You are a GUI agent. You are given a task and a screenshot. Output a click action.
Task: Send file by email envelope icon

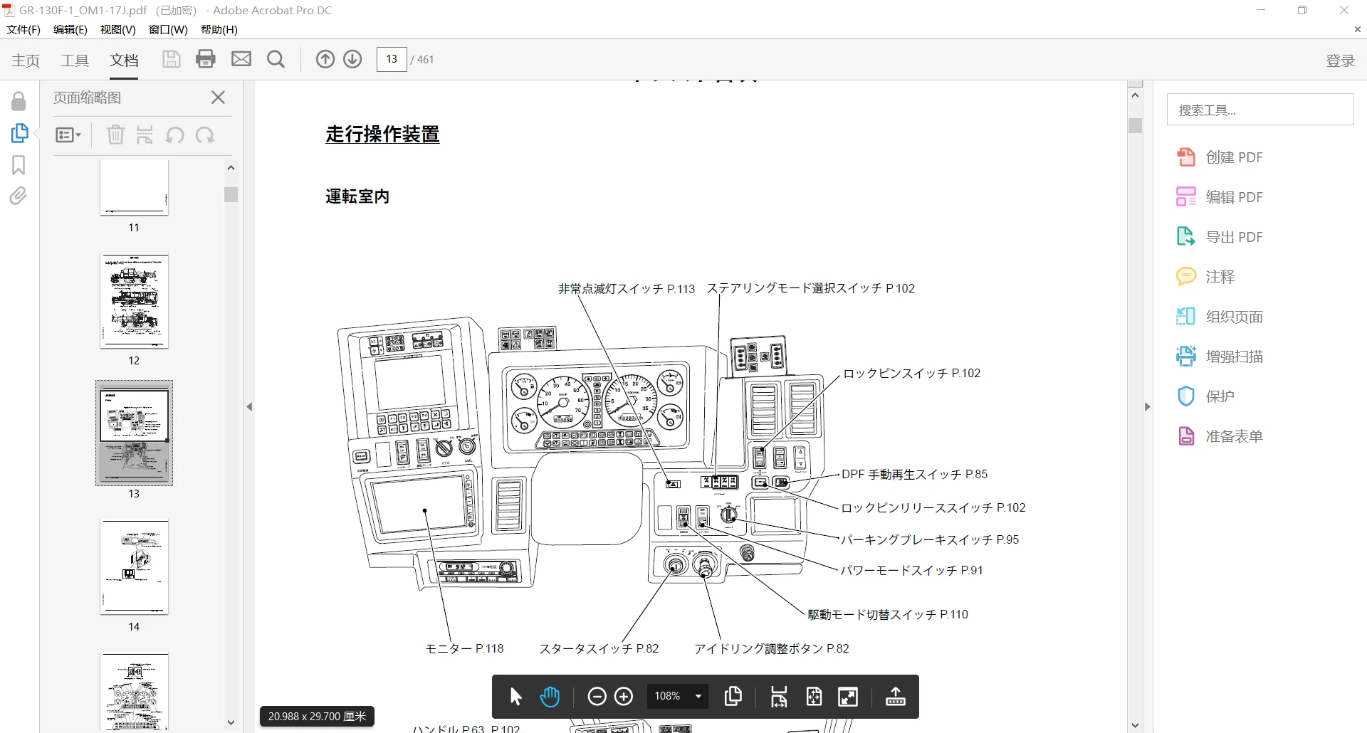tap(241, 59)
